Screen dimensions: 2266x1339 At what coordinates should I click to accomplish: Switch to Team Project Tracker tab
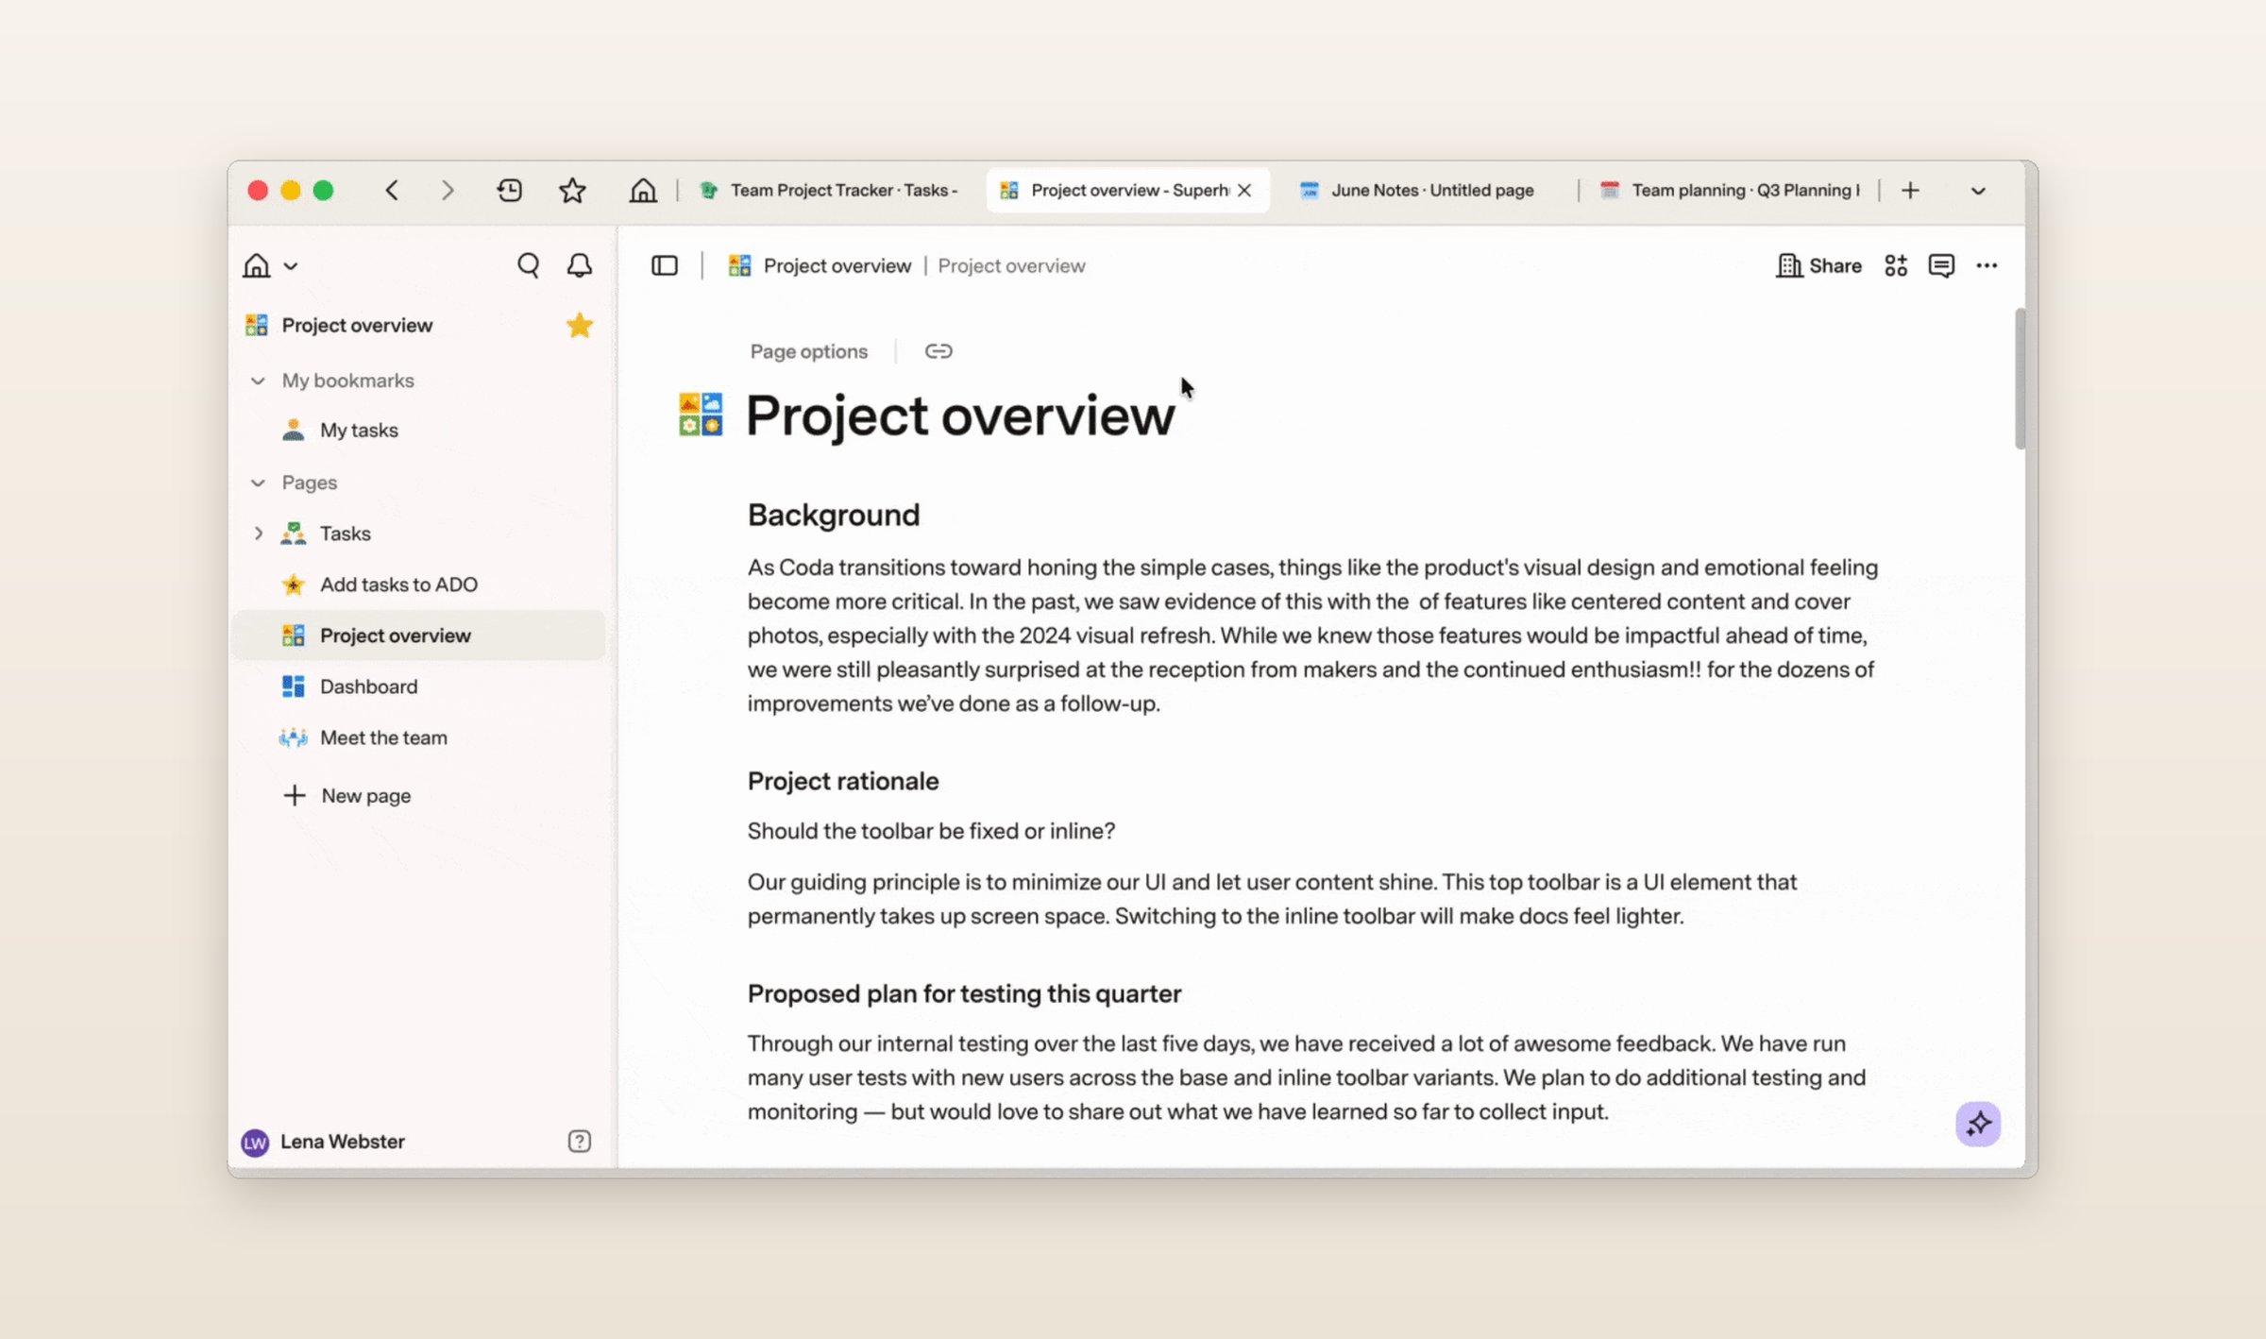tap(829, 191)
